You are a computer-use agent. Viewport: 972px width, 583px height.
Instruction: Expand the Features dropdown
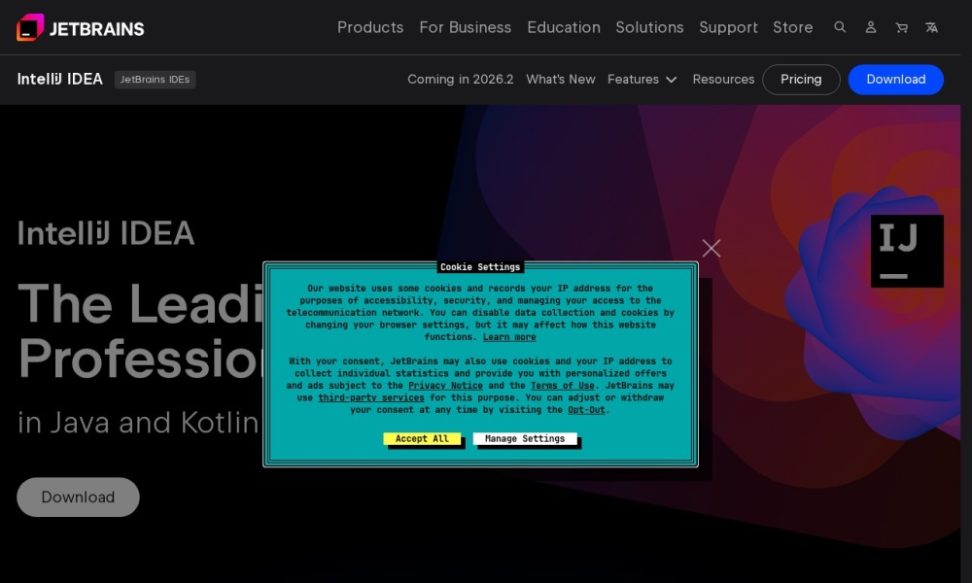click(642, 80)
